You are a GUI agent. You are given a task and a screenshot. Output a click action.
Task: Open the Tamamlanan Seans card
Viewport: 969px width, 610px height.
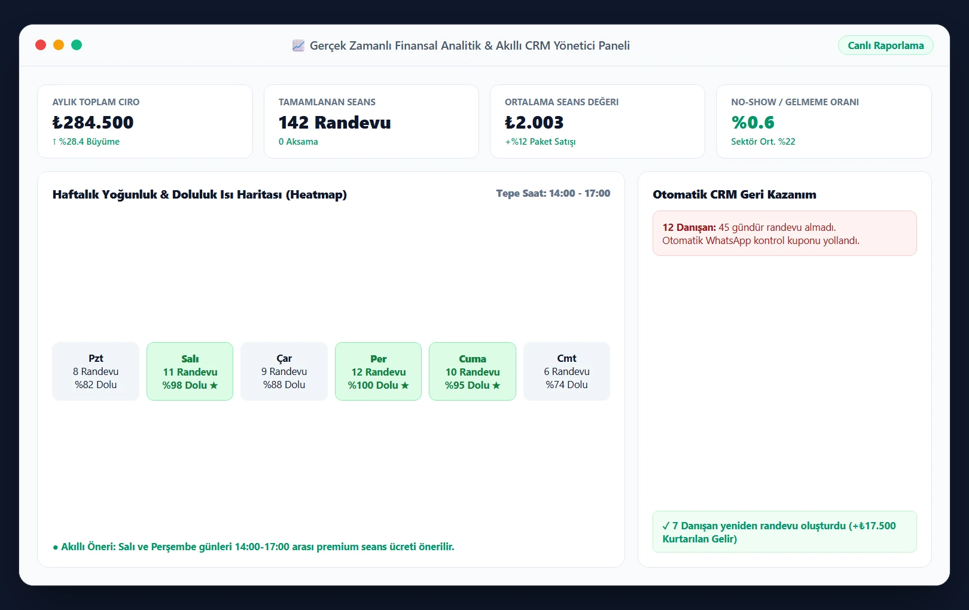(371, 121)
